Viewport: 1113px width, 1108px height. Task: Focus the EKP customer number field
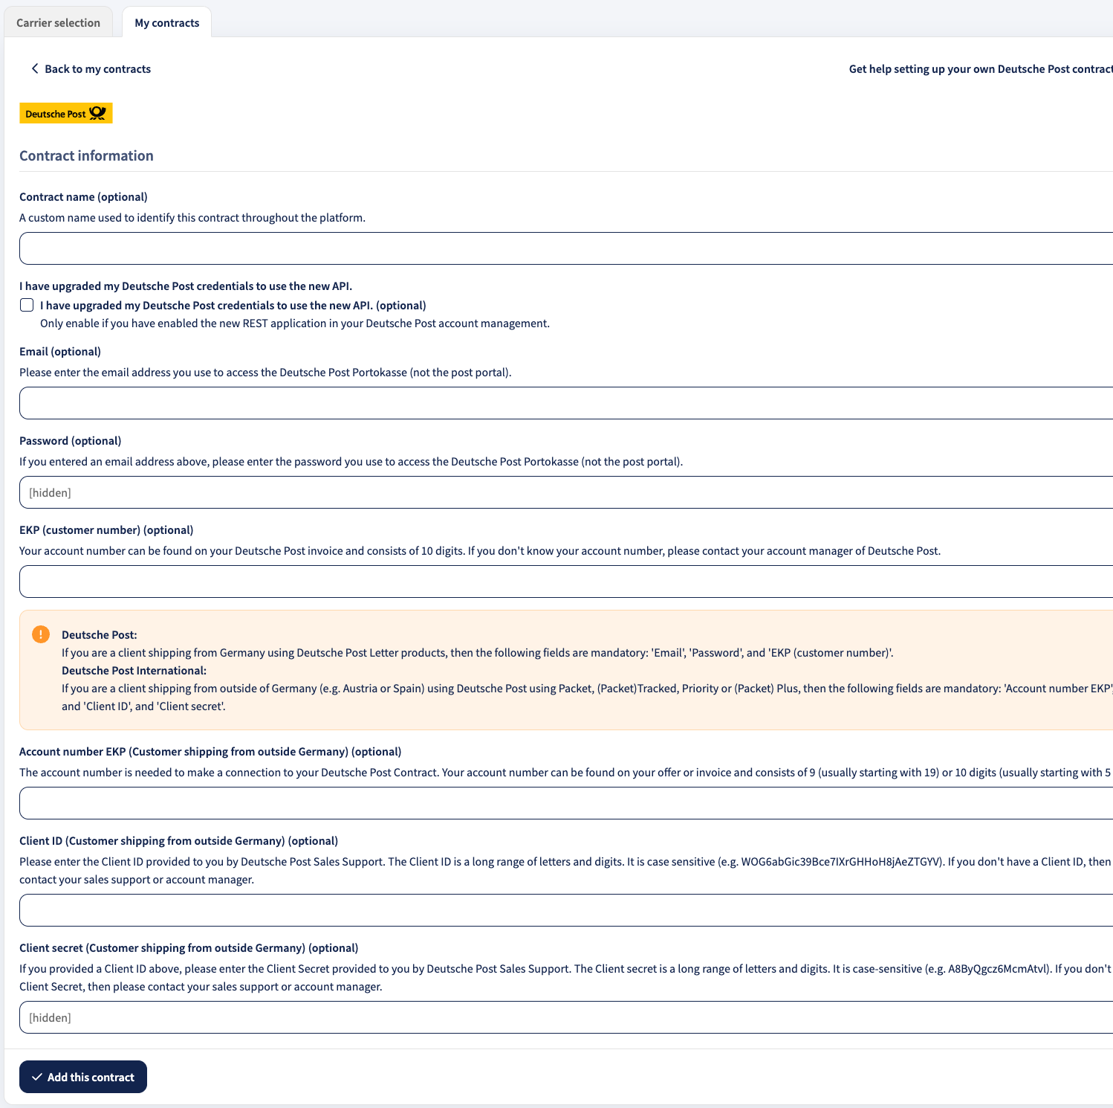(566, 582)
